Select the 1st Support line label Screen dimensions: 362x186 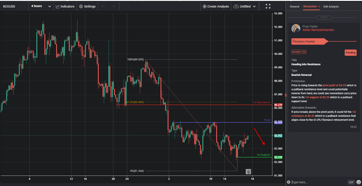263,155
